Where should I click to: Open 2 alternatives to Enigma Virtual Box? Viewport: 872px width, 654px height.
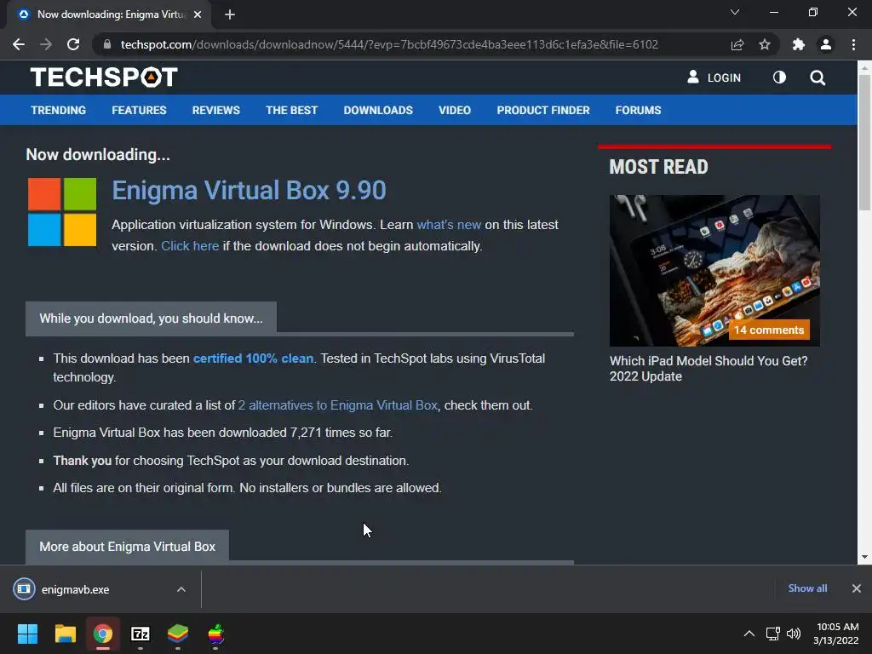(338, 405)
